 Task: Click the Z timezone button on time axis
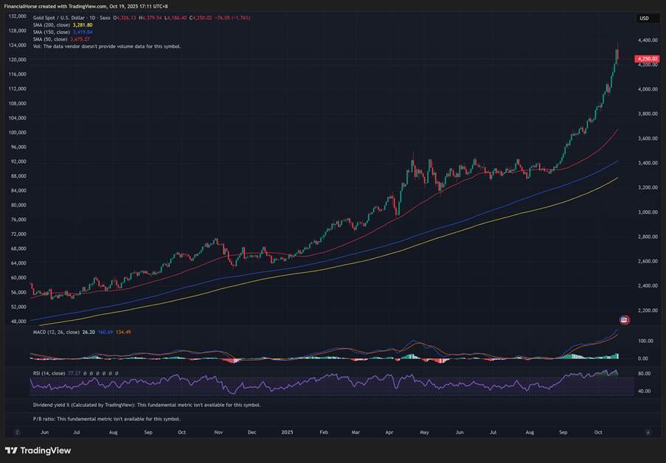[17, 433]
